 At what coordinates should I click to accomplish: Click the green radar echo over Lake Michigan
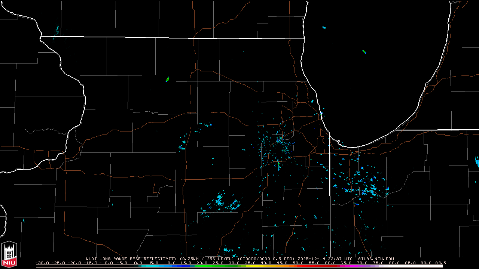point(364,52)
